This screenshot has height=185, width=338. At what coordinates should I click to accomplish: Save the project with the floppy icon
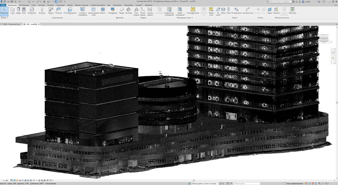[x=12, y=1]
